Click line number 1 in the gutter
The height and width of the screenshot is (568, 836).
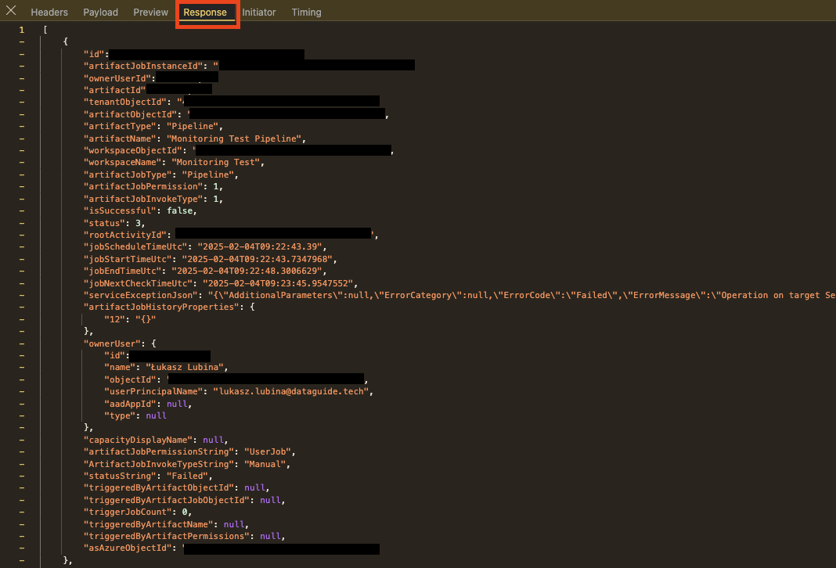click(x=22, y=30)
